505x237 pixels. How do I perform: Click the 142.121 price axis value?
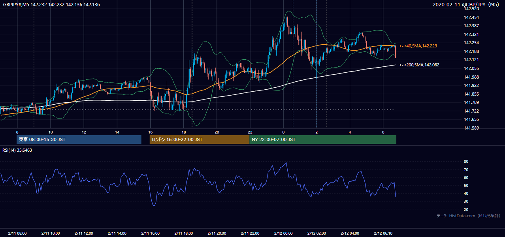tap(472, 60)
